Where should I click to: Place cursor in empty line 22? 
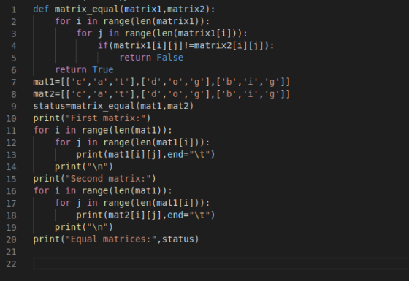[221, 263]
